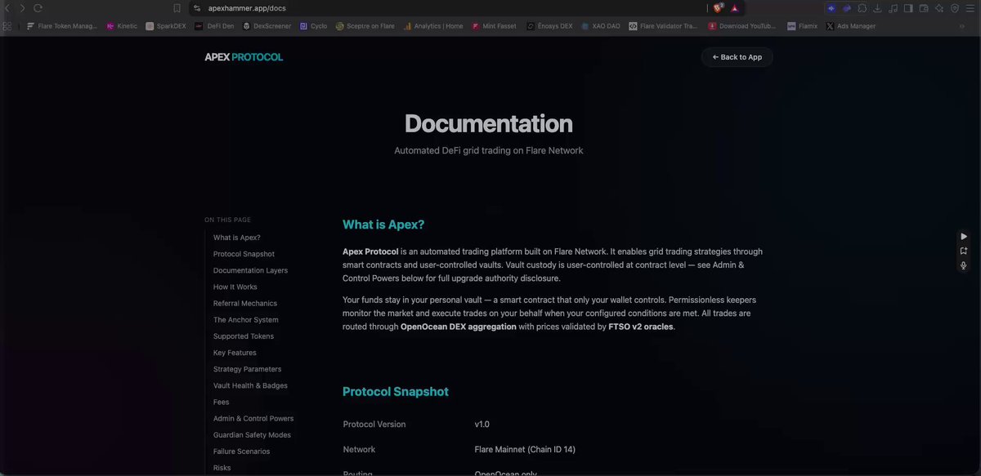This screenshot has height=476, width=981.
Task: Jump to Risks section in sidebar
Action: pyautogui.click(x=222, y=468)
